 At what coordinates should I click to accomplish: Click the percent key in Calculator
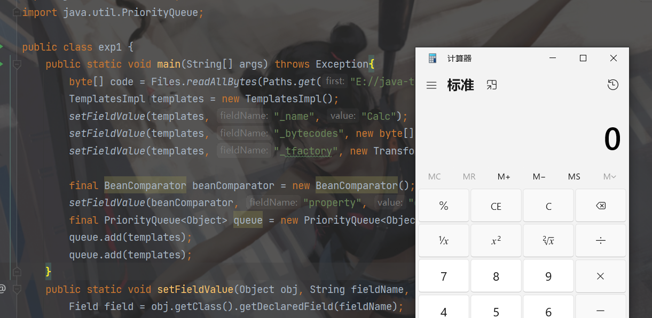click(444, 206)
